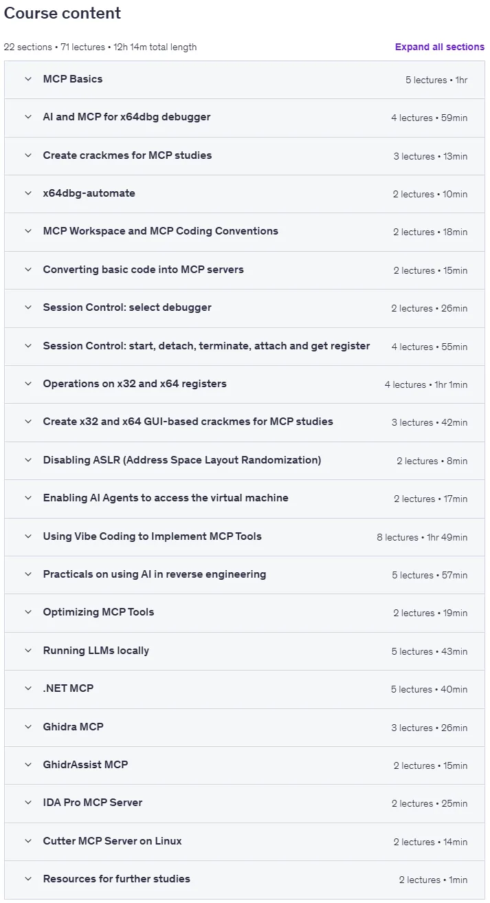Open Disabling ASLR section title
490x903 pixels.
[x=182, y=460]
